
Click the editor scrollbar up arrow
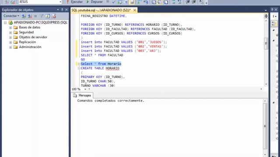[x=266, y=20]
